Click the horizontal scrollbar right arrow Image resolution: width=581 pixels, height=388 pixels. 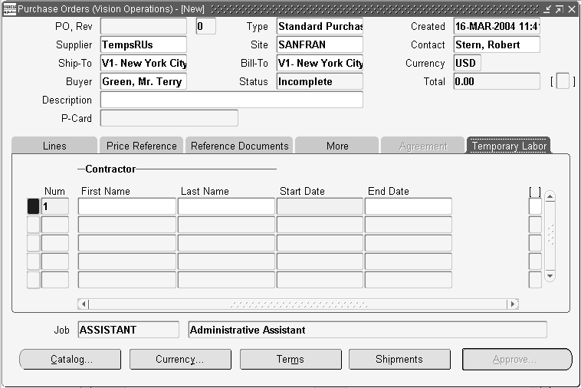coord(513,304)
